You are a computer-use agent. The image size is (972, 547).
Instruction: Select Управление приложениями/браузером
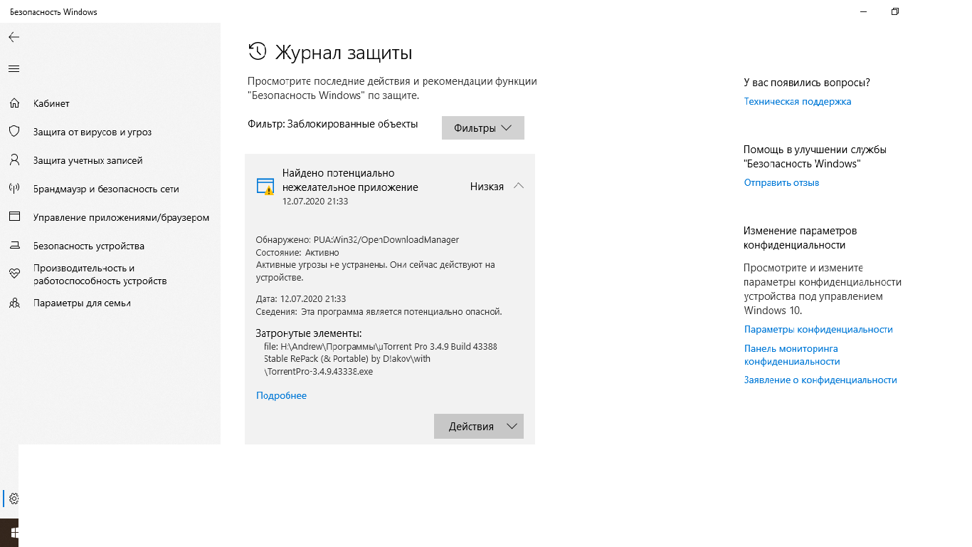click(121, 217)
